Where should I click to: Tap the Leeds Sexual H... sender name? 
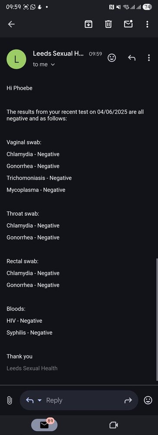[x=58, y=54]
